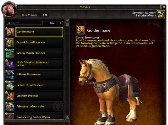The image size is (168, 125).
Task: Click the Grand Expedition Yak mount icon
Action: coord(10,43)
